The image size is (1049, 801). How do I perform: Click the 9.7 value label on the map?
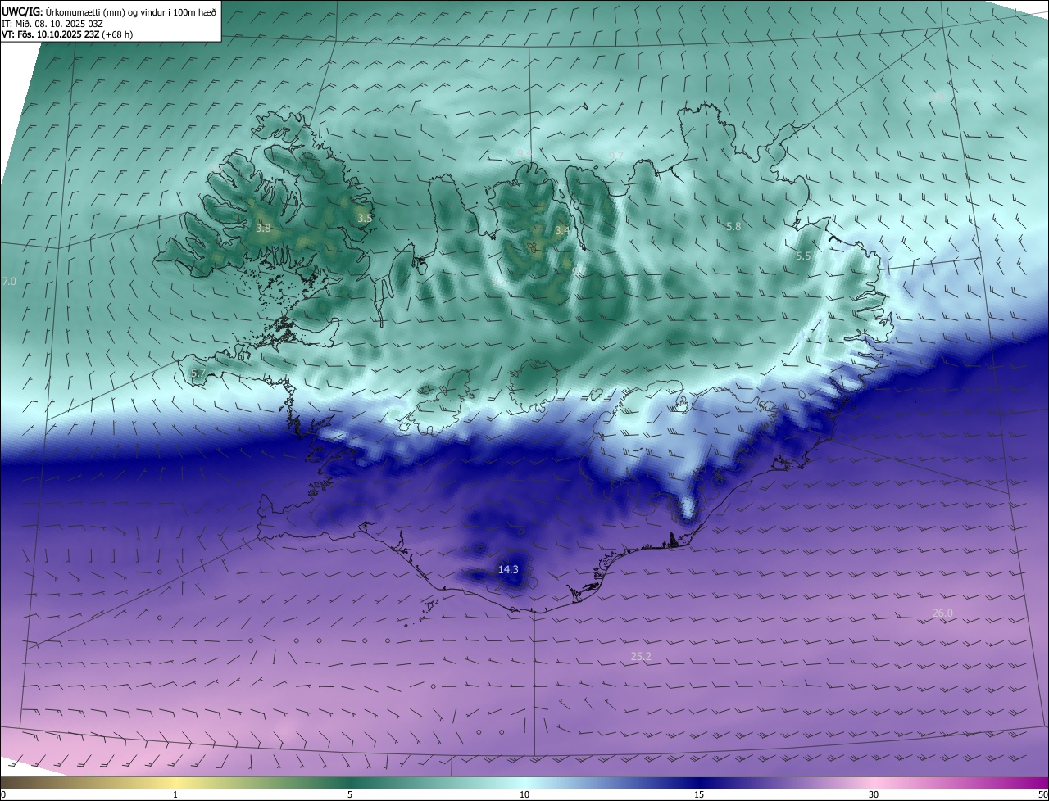click(x=616, y=156)
